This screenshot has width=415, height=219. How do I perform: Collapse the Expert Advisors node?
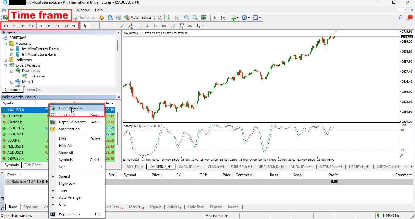(5, 65)
